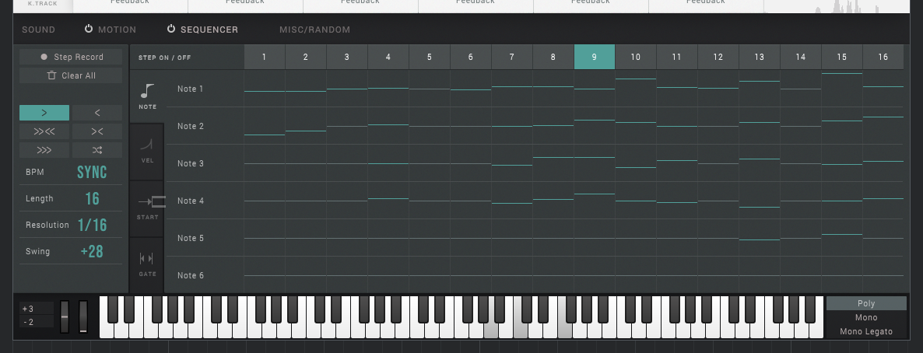Open the Resolution 1/16 value selector
This screenshot has height=353, width=923.
[92, 225]
